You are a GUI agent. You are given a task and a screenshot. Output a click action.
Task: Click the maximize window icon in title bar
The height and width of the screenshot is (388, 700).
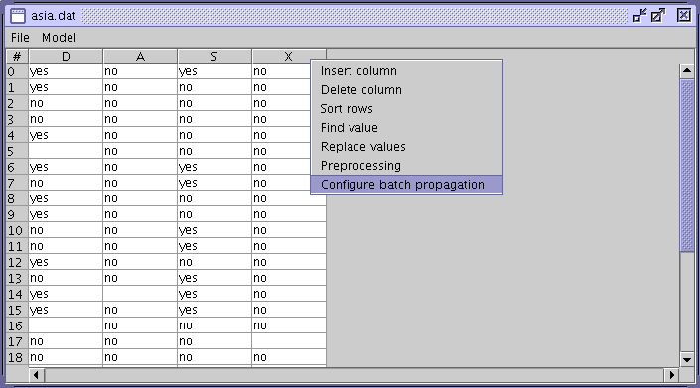coord(658,16)
